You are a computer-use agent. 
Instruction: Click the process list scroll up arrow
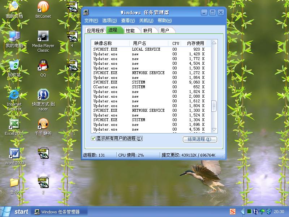click(214, 43)
